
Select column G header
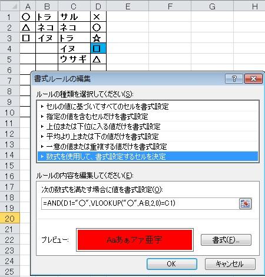pos(213,6)
